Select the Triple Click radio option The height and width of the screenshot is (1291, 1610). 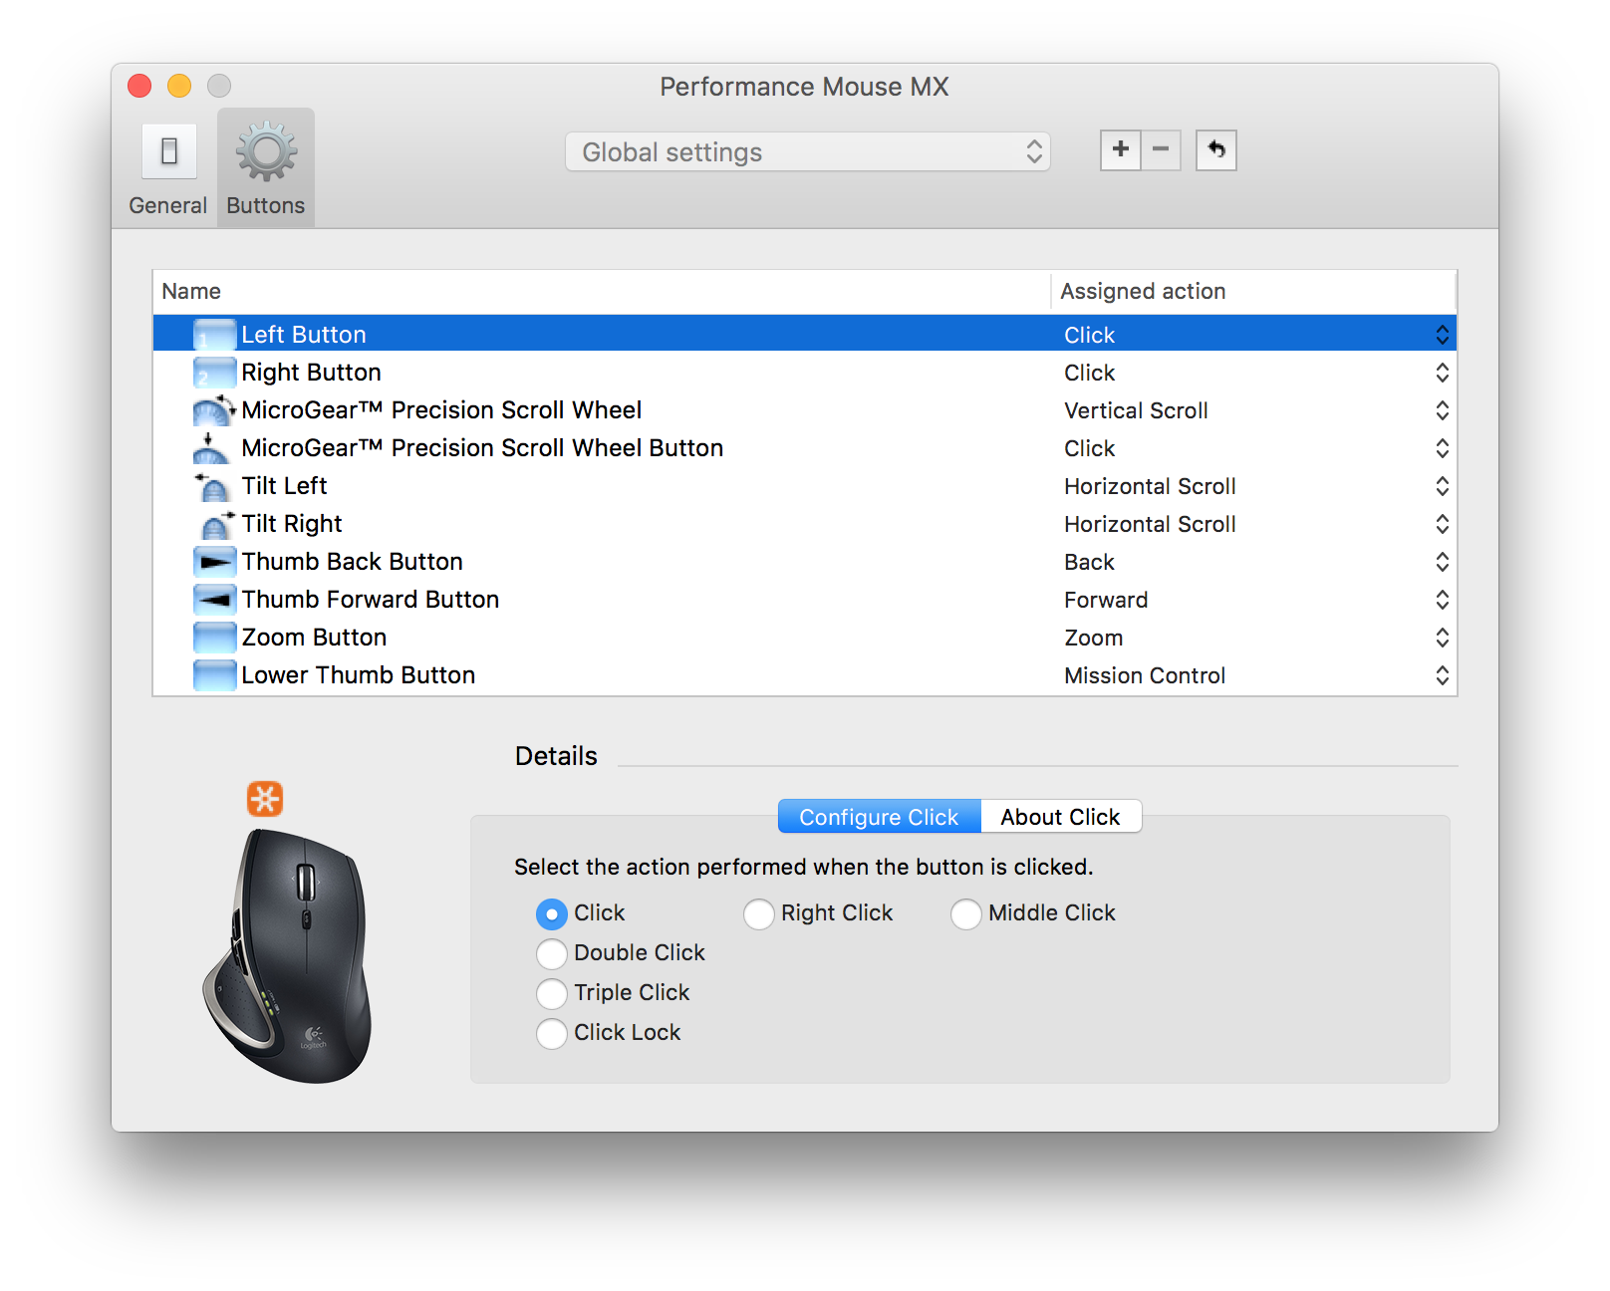coord(552,993)
